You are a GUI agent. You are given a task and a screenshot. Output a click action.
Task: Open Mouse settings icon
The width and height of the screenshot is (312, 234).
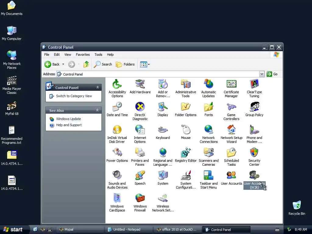[186, 132]
